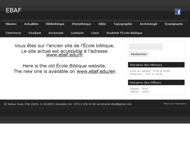Open the Etudiant menu item
Screen dimensions: 190x143
(35, 33)
